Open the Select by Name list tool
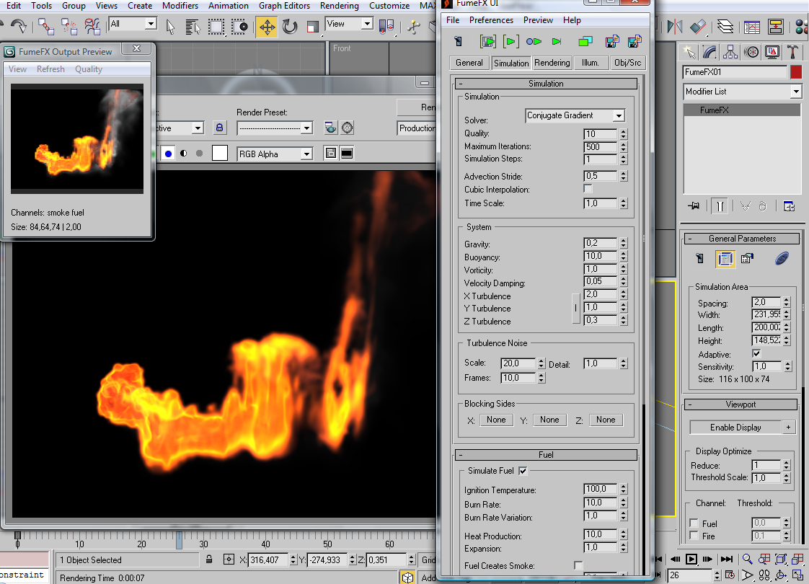 tap(193, 26)
